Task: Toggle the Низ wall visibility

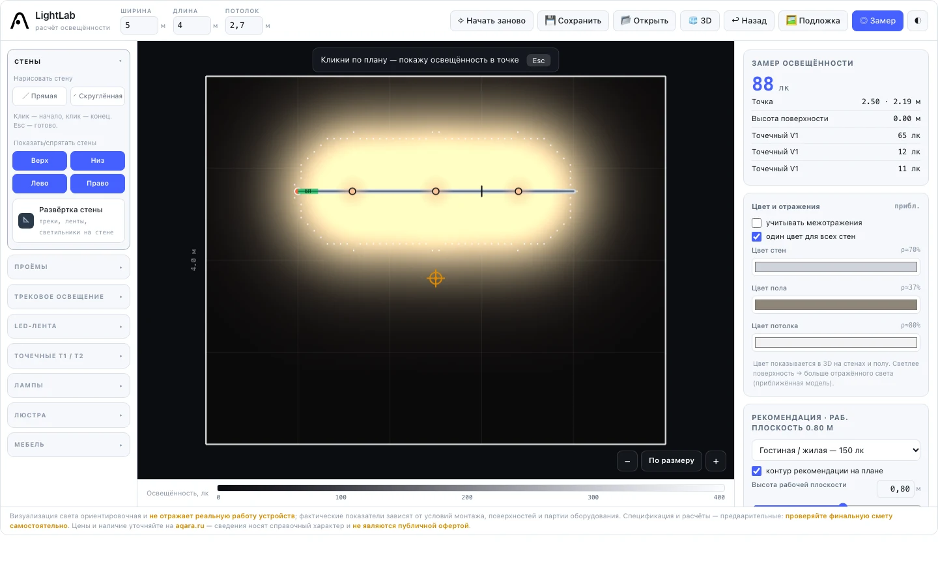Action: click(x=98, y=161)
